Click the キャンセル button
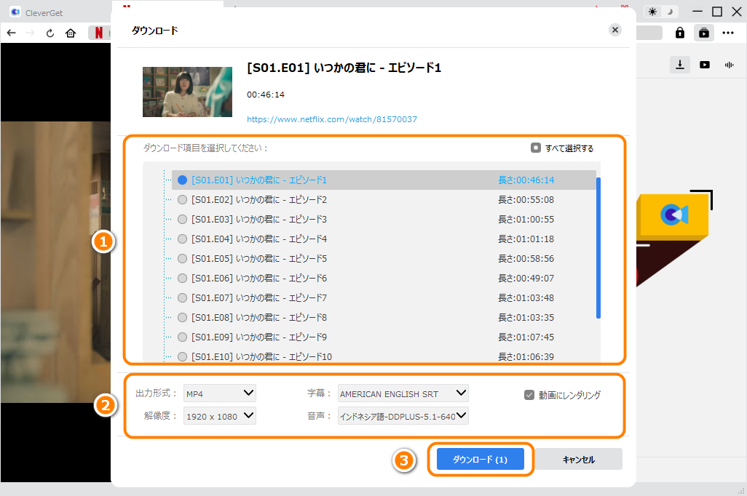The height and width of the screenshot is (496, 747). (x=578, y=460)
